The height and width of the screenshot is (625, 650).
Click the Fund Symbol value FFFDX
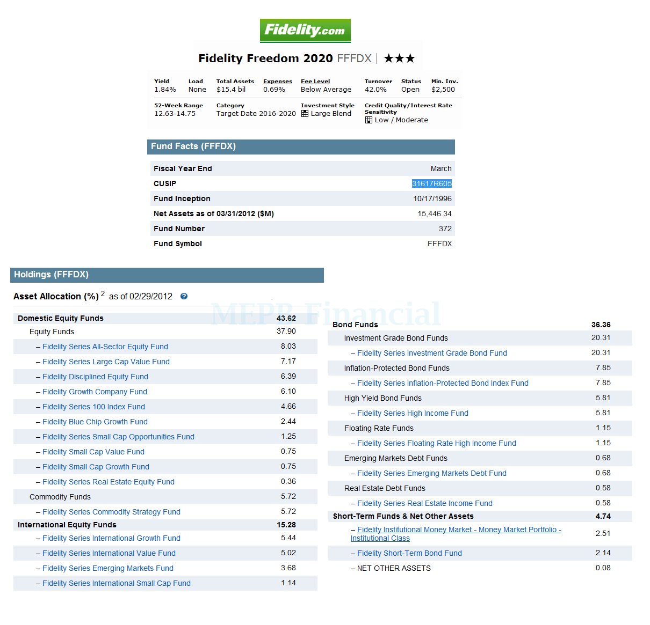[x=439, y=244]
